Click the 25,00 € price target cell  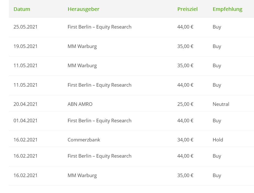click(185, 104)
